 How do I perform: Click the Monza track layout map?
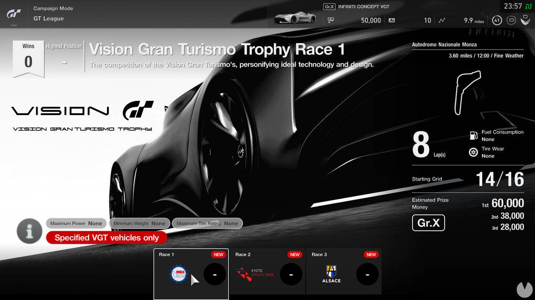click(x=468, y=92)
